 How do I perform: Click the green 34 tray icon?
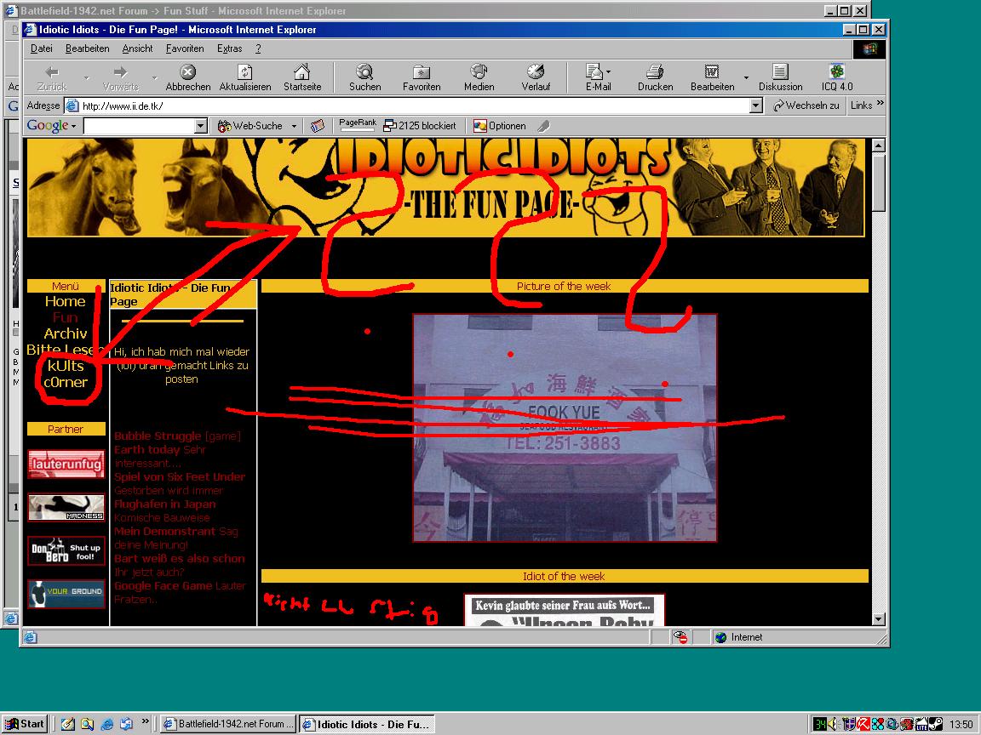pos(819,725)
